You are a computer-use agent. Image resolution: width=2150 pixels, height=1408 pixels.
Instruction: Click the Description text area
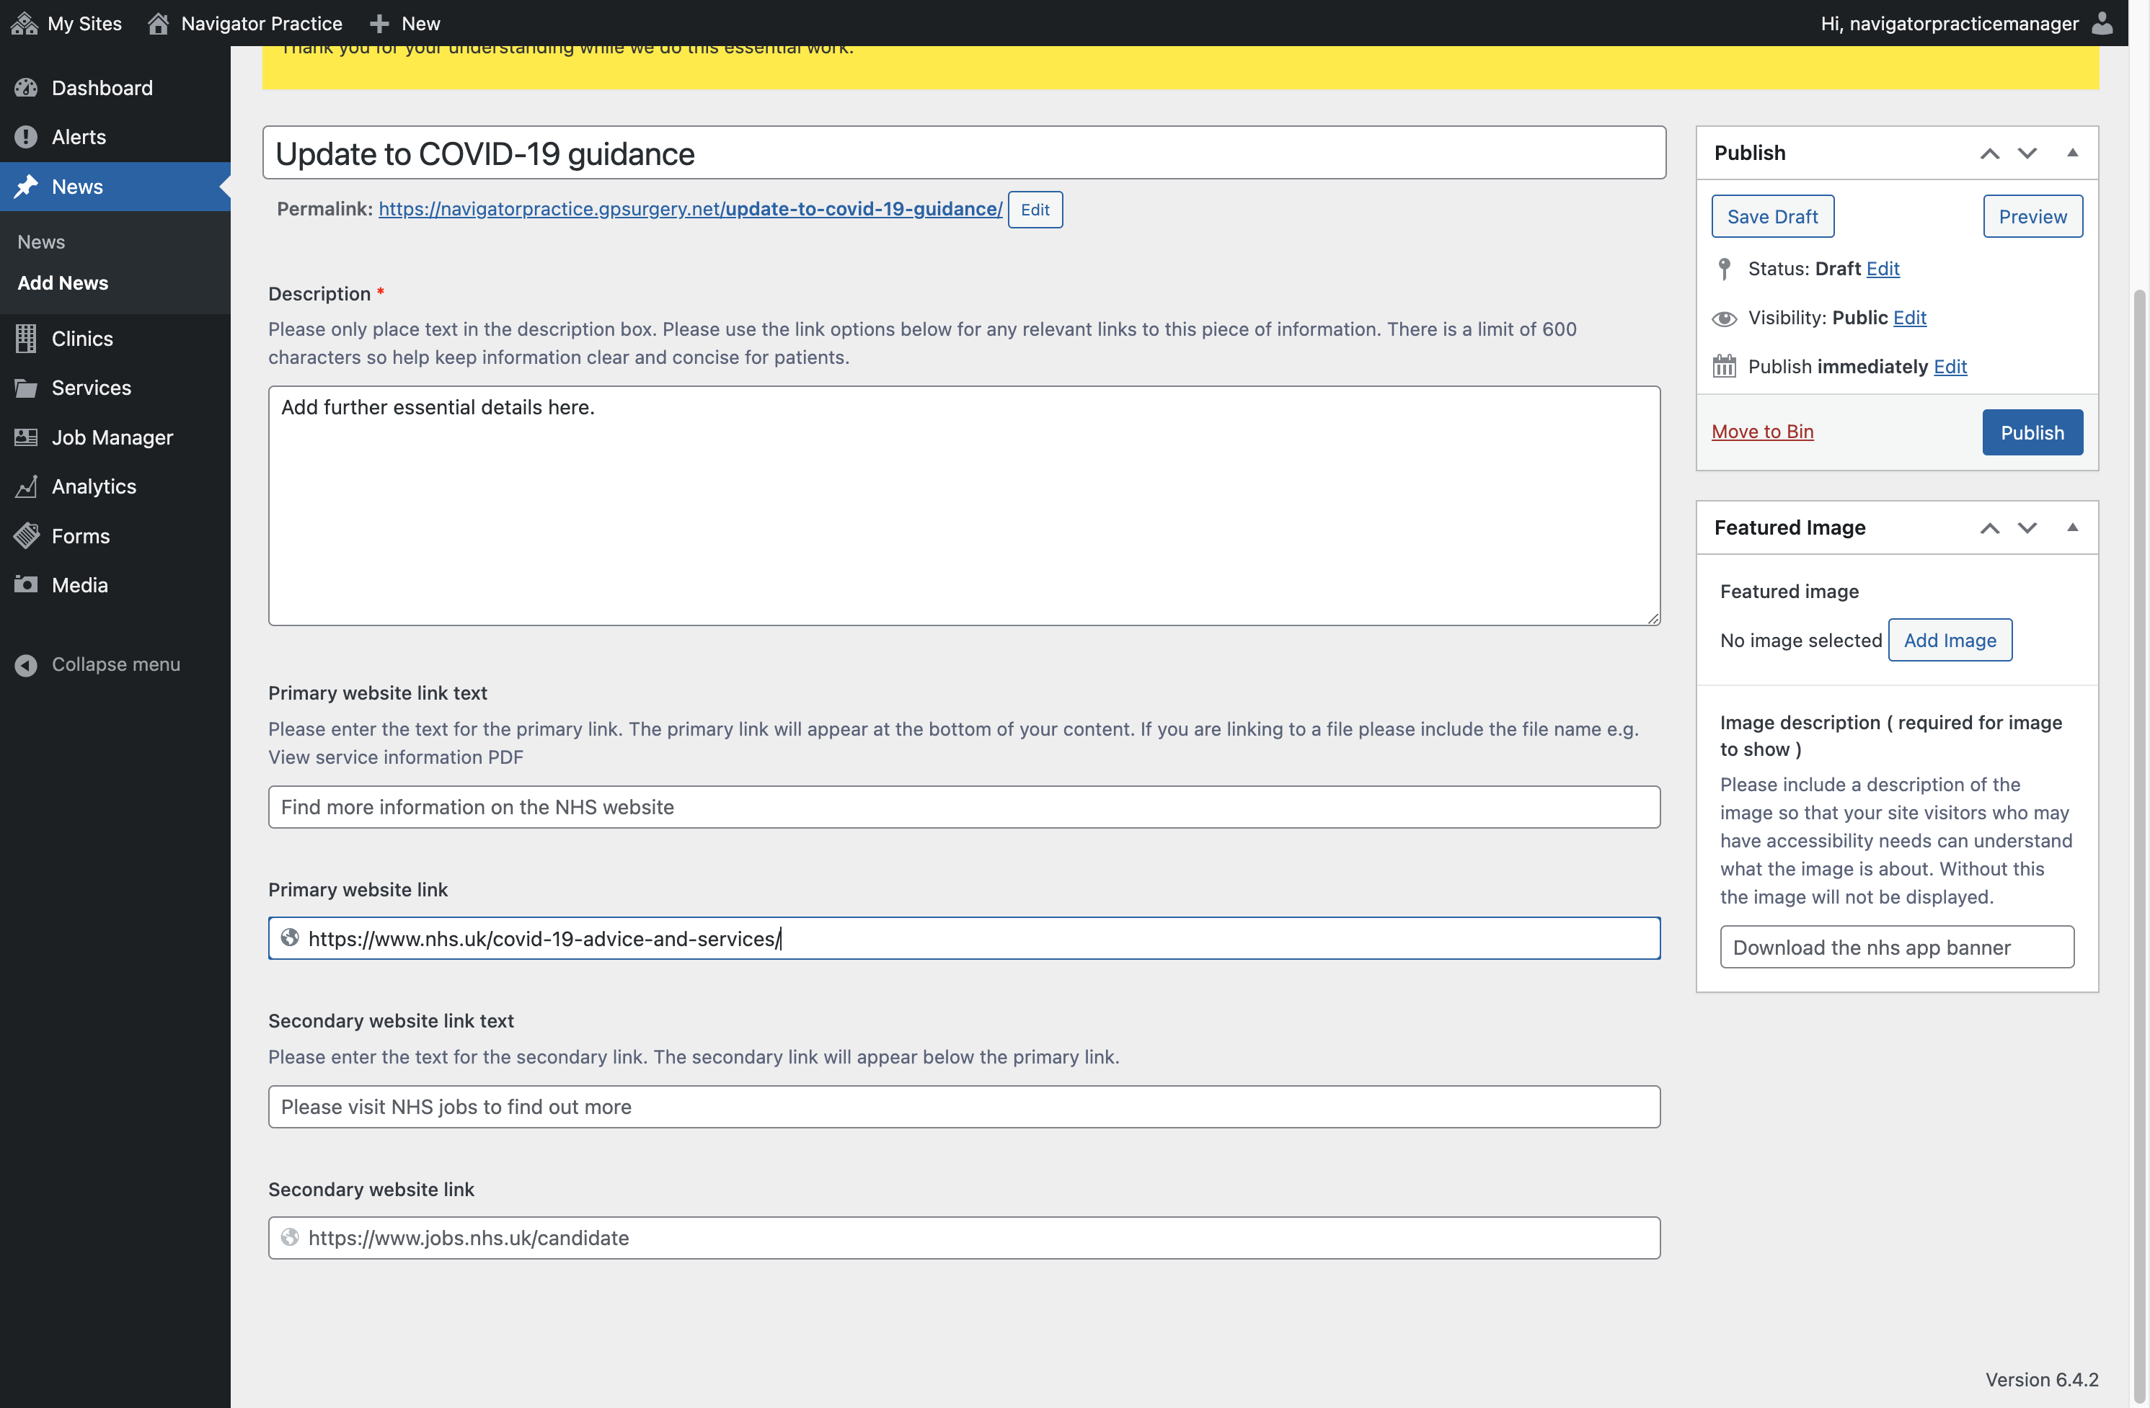coord(964,505)
